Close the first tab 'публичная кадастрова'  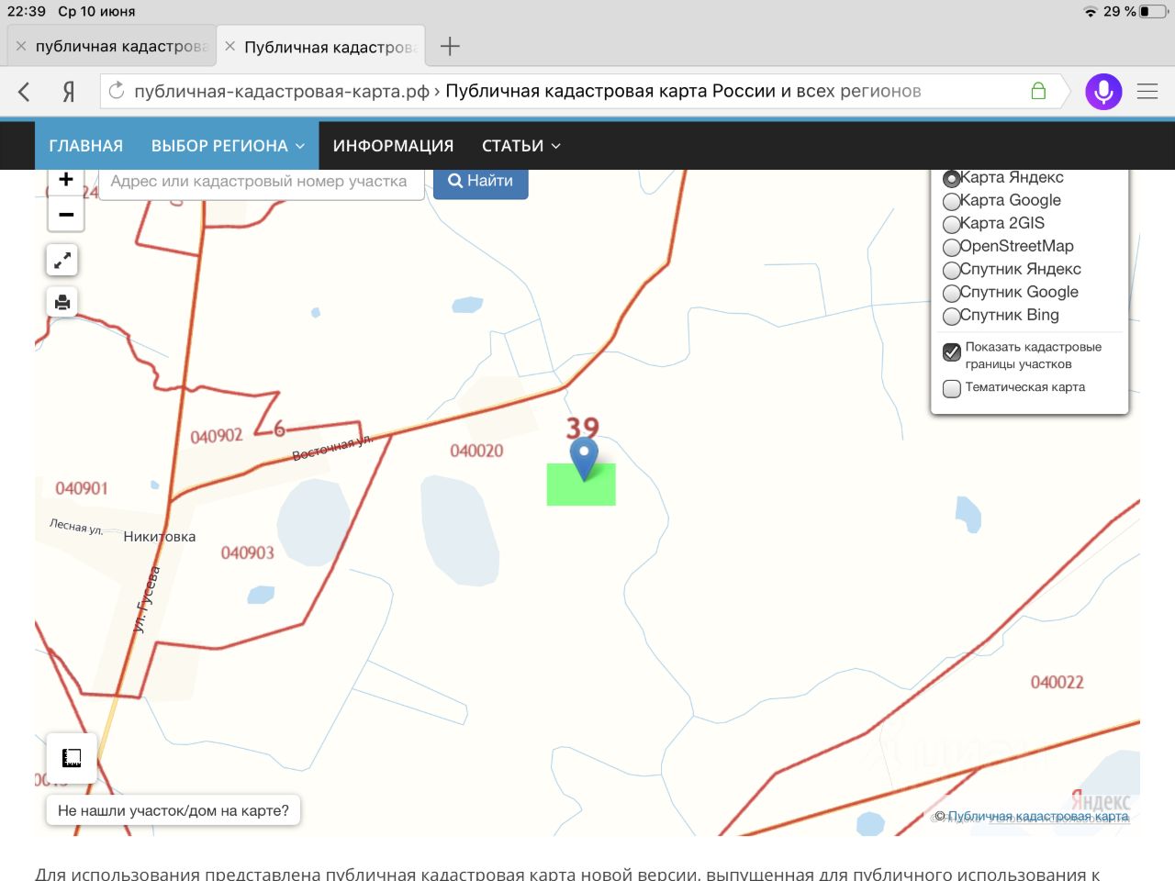coord(21,46)
